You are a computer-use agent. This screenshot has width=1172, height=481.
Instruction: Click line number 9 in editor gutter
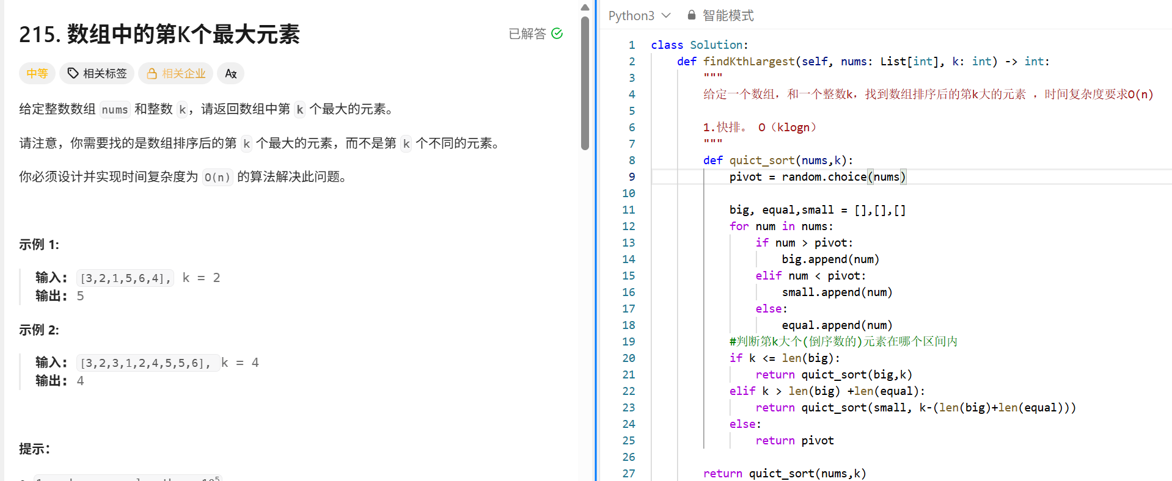(x=632, y=177)
